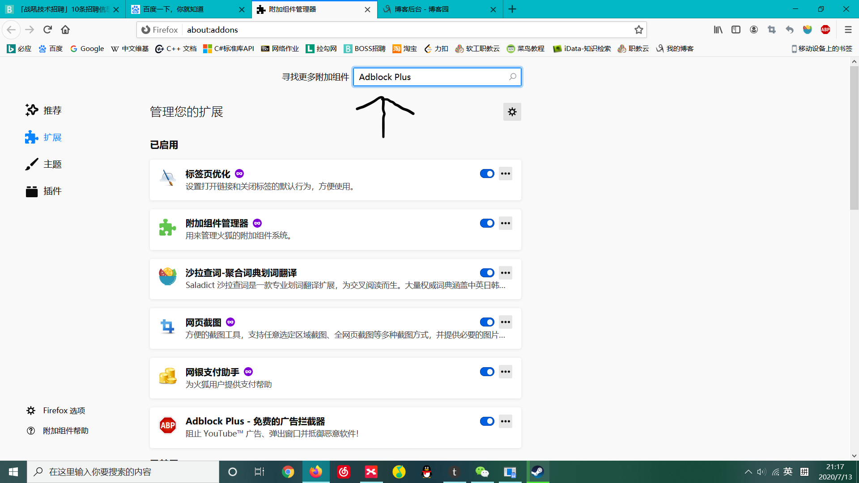Open the Firefox account avatar icon

point(754,30)
